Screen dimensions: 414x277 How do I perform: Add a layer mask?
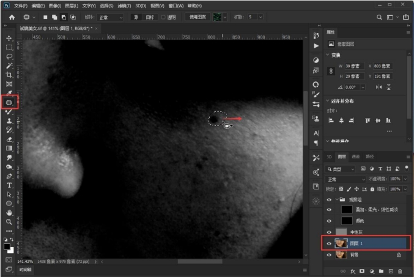point(362,271)
